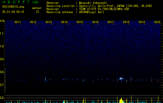Click the 0.6 frequency axis label
The width and height of the screenshot is (163, 103).
tap(2, 98)
